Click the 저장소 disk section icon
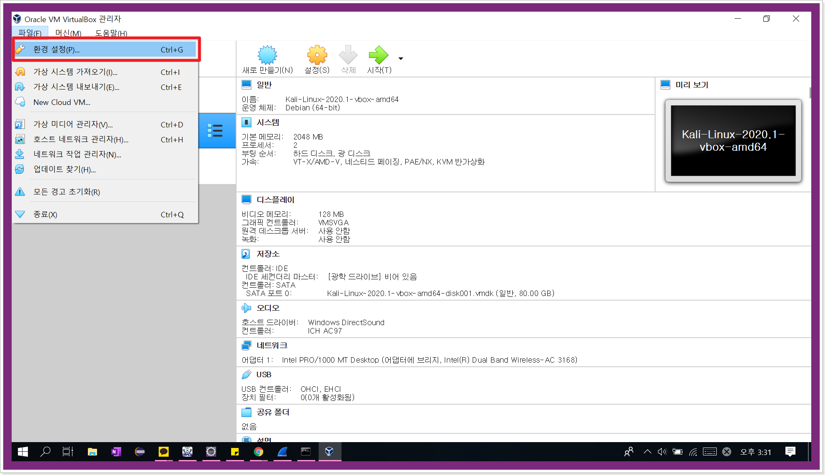The height and width of the screenshot is (475, 825). tap(246, 254)
